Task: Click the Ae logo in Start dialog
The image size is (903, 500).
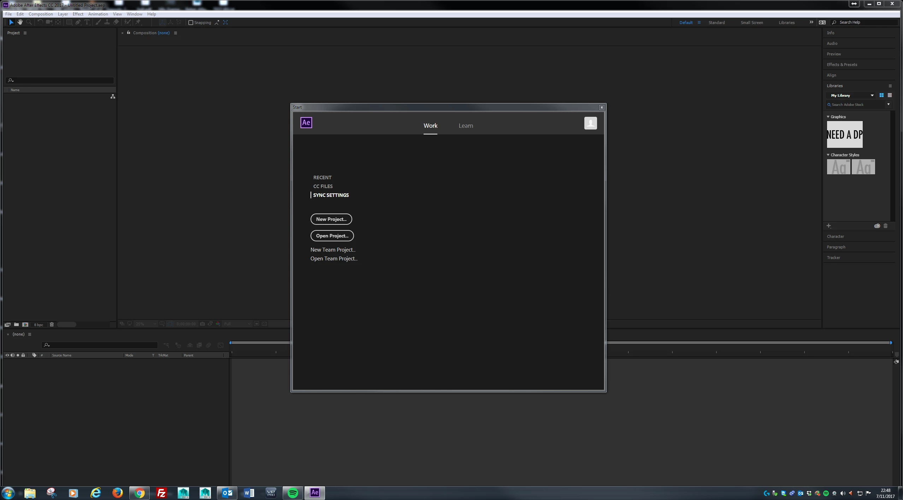Action: tap(306, 122)
